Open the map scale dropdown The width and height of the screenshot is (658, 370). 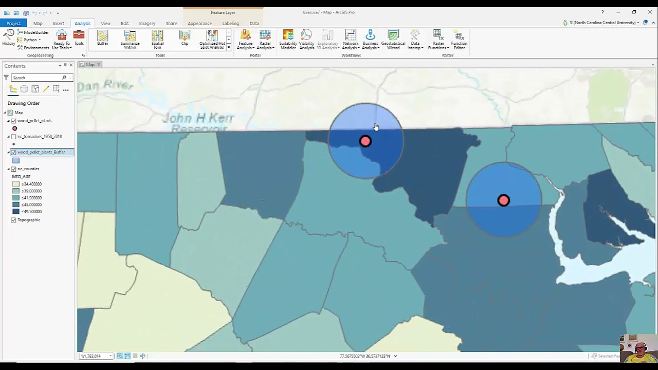pyautogui.click(x=110, y=356)
